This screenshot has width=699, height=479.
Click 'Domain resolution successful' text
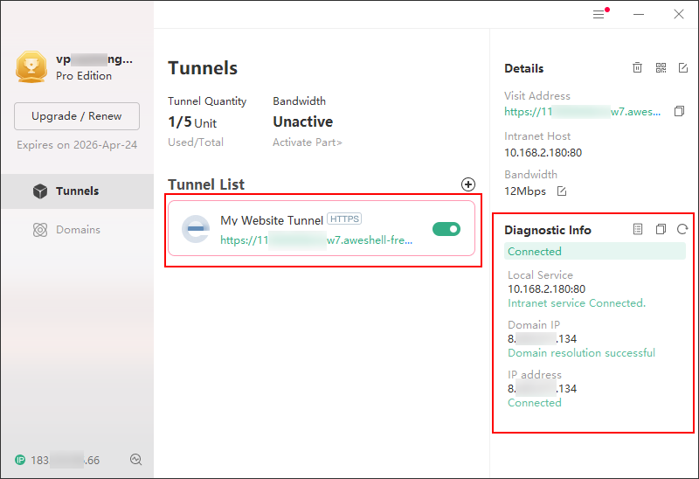tap(581, 353)
